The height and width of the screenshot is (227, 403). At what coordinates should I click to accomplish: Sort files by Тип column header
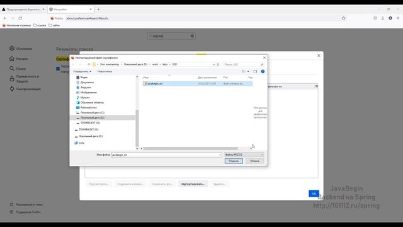225,78
